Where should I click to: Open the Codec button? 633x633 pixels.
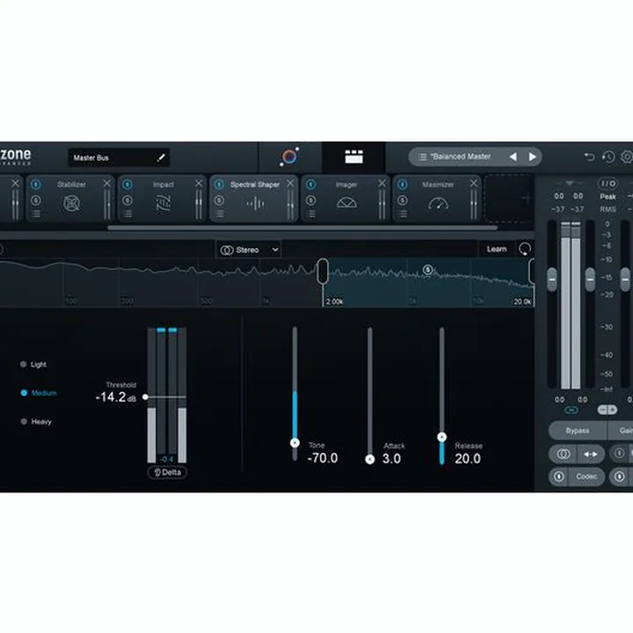coord(586,477)
